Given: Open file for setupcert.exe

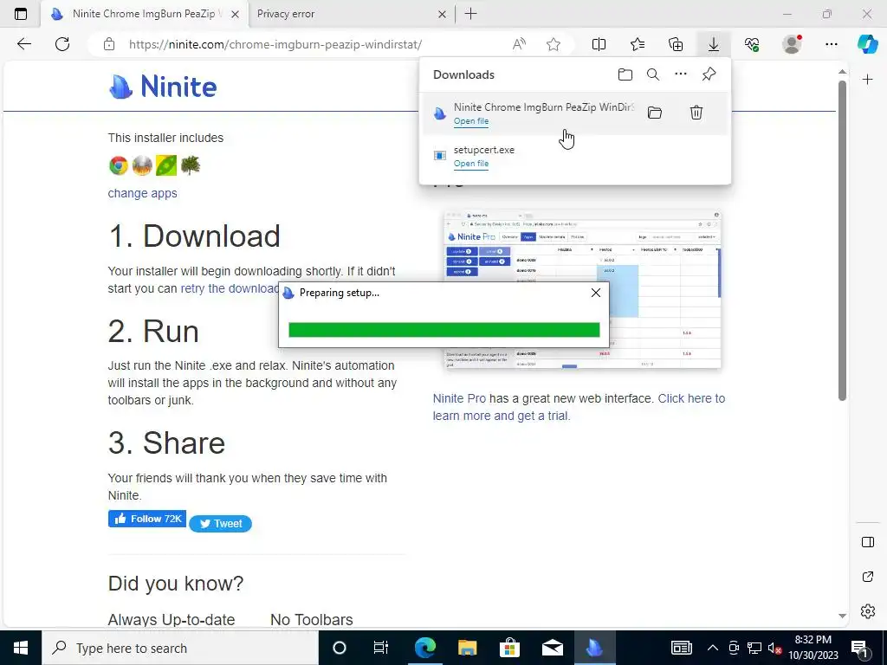Looking at the screenshot, I should coord(471,164).
